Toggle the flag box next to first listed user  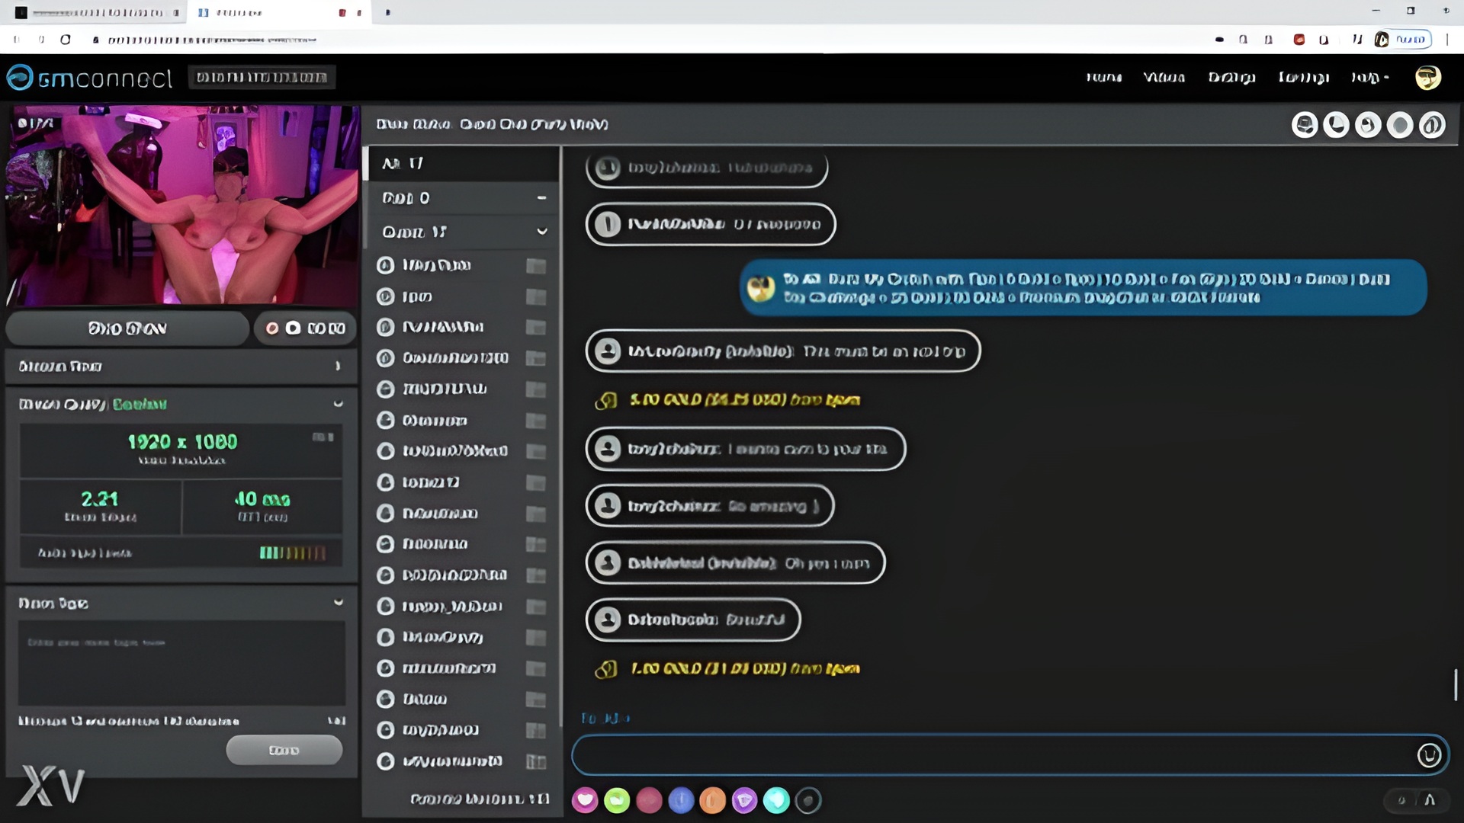coord(536,266)
